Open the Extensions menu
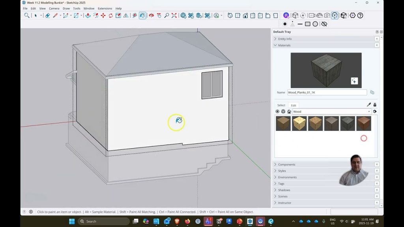Screen dimensions: 404x227 [105, 8]
